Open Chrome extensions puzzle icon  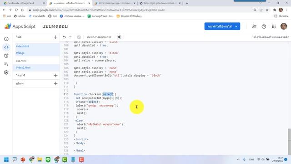275,10
